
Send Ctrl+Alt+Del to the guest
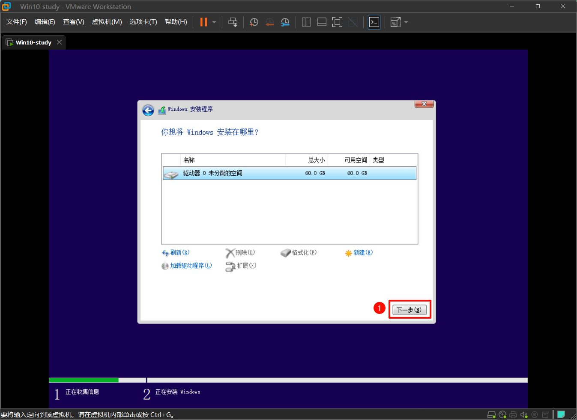pos(233,22)
